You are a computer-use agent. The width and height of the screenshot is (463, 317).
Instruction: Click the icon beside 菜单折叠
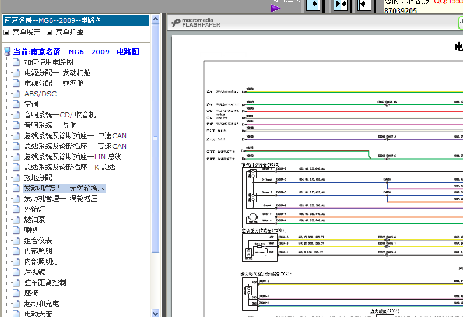(50, 32)
